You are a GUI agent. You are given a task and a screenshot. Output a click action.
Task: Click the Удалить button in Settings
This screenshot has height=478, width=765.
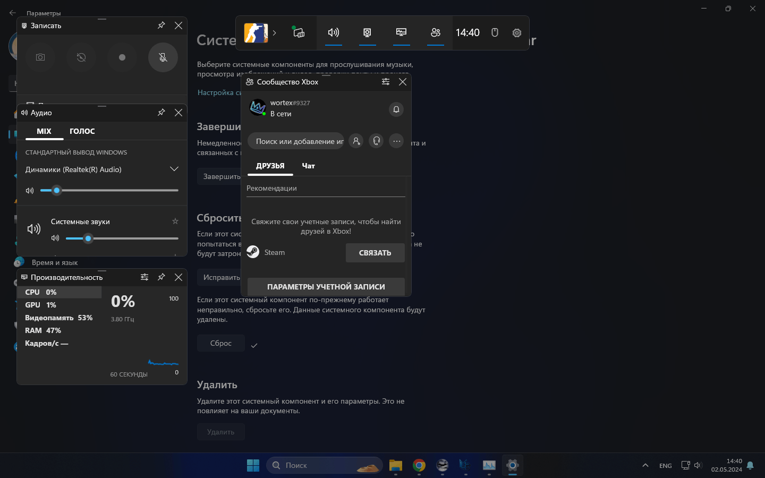221,432
